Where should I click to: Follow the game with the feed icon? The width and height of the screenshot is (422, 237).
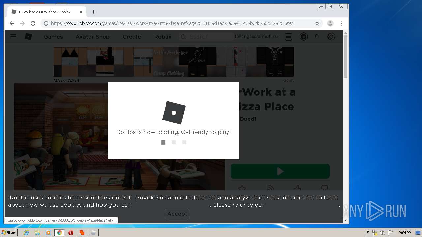coord(270,188)
